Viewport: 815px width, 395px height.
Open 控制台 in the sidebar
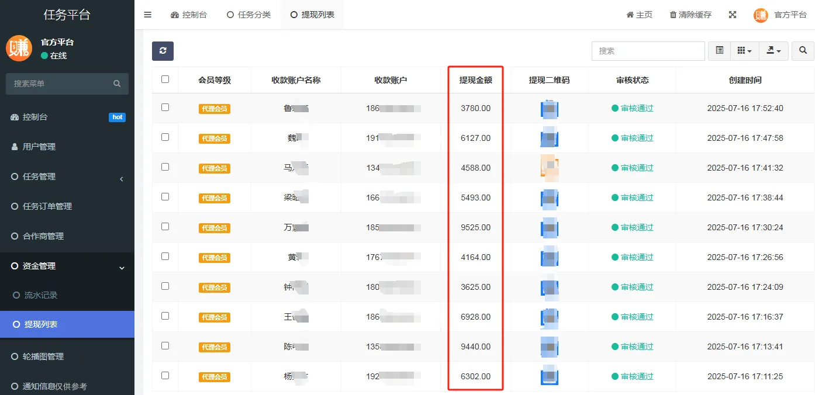67,117
